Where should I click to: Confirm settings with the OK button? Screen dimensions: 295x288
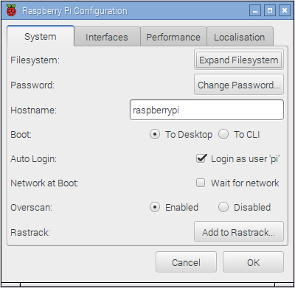pyautogui.click(x=253, y=262)
